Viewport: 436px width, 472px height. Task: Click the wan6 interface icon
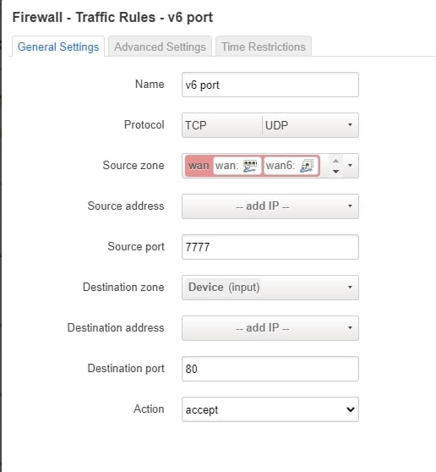307,166
